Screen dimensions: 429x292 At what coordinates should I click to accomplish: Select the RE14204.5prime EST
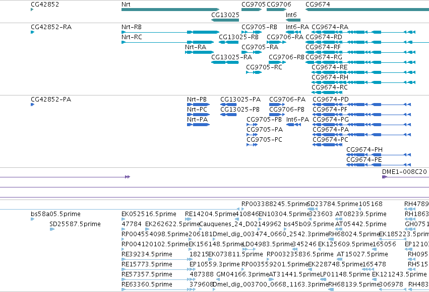click(x=188, y=219)
